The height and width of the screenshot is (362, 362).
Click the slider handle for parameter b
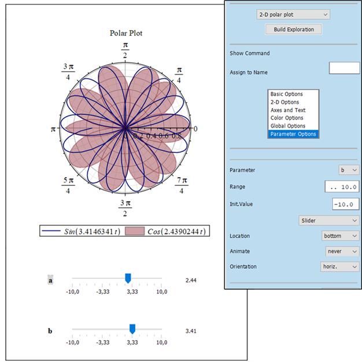pyautogui.click(x=132, y=329)
